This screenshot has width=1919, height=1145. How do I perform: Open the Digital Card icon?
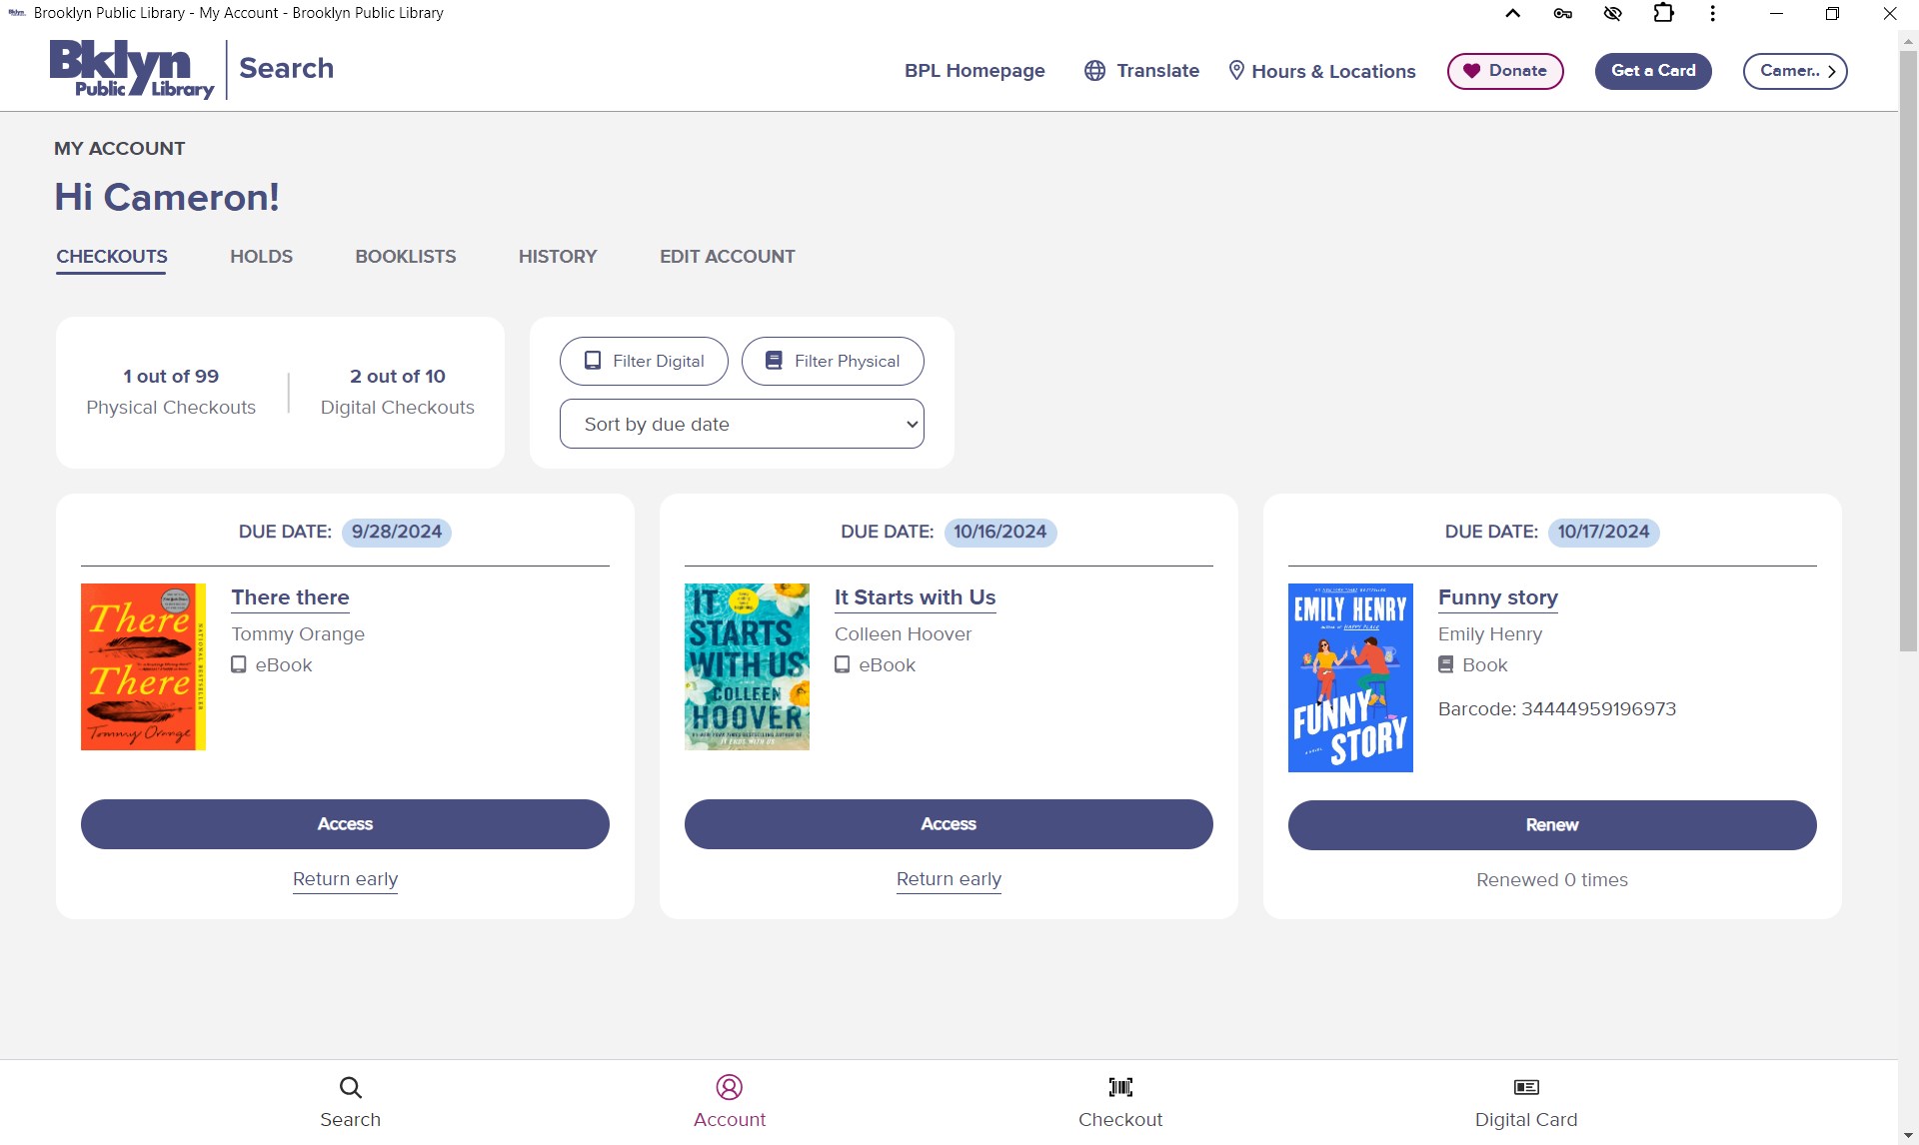click(1525, 1087)
